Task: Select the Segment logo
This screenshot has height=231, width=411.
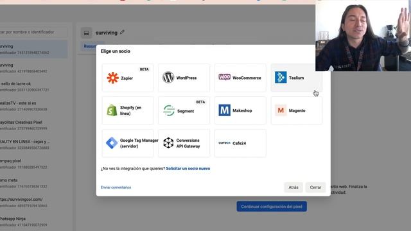Action: [169, 110]
